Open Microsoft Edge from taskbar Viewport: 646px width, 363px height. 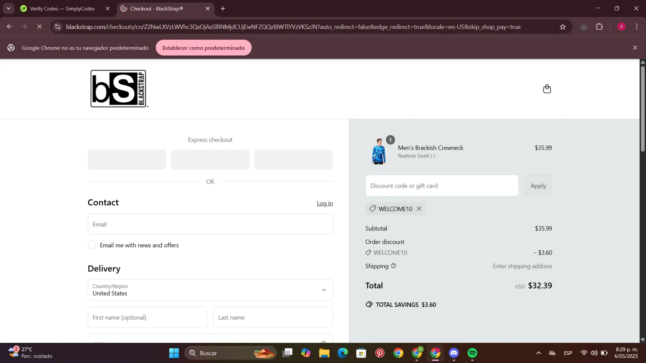[x=343, y=353]
